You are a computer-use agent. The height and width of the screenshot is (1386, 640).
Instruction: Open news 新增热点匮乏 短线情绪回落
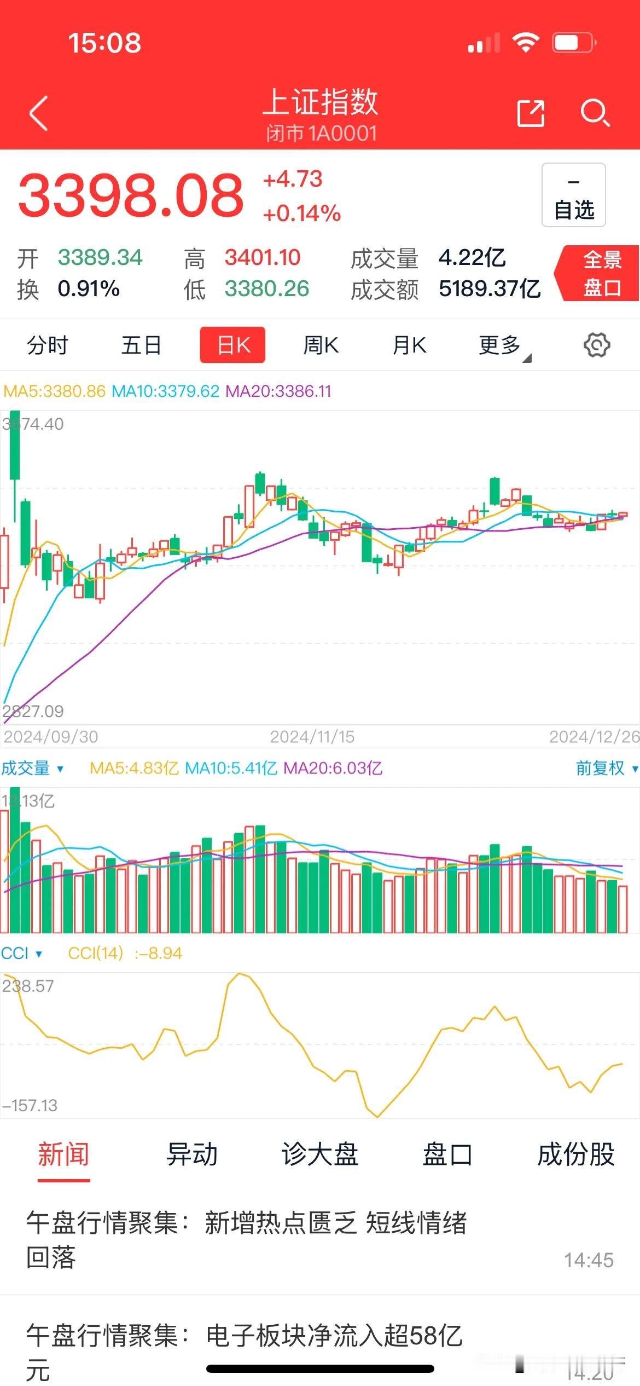tap(320, 1240)
